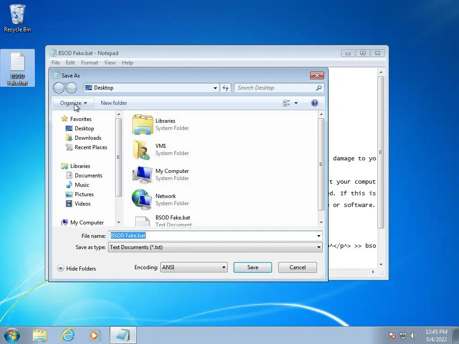Open the Help menu in Notepad
Viewport: 459px width, 344px height.
click(x=127, y=63)
